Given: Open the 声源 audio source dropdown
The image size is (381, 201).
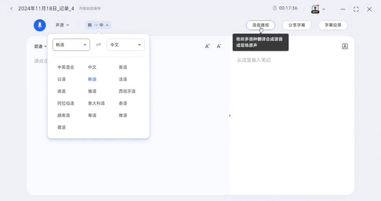Looking at the screenshot, I should point(62,25).
